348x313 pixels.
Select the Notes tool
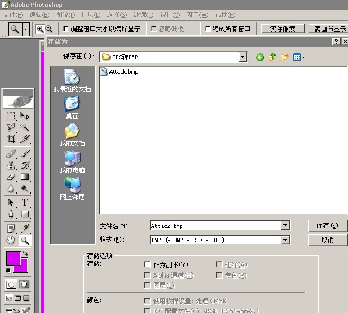(x=11, y=228)
